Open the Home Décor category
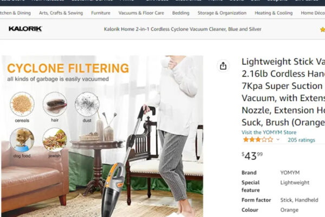Viewport: 325px width, 217px height. tap(313, 13)
